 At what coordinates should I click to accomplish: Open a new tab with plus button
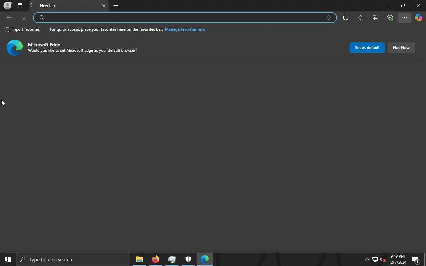[x=116, y=6]
